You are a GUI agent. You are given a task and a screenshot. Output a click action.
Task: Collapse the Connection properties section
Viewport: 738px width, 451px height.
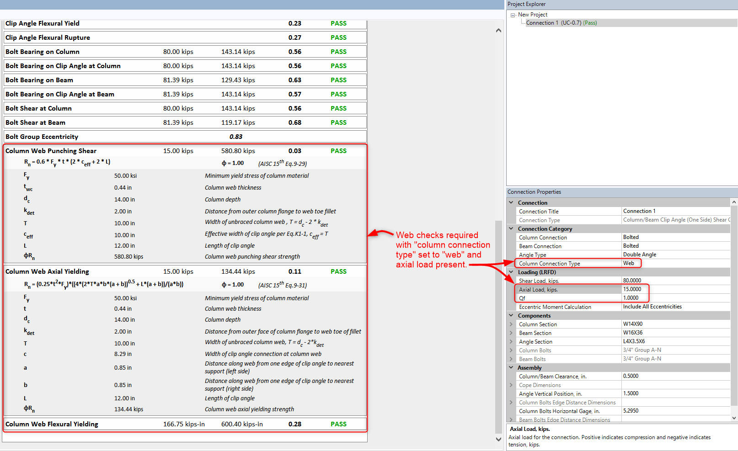[x=511, y=202]
